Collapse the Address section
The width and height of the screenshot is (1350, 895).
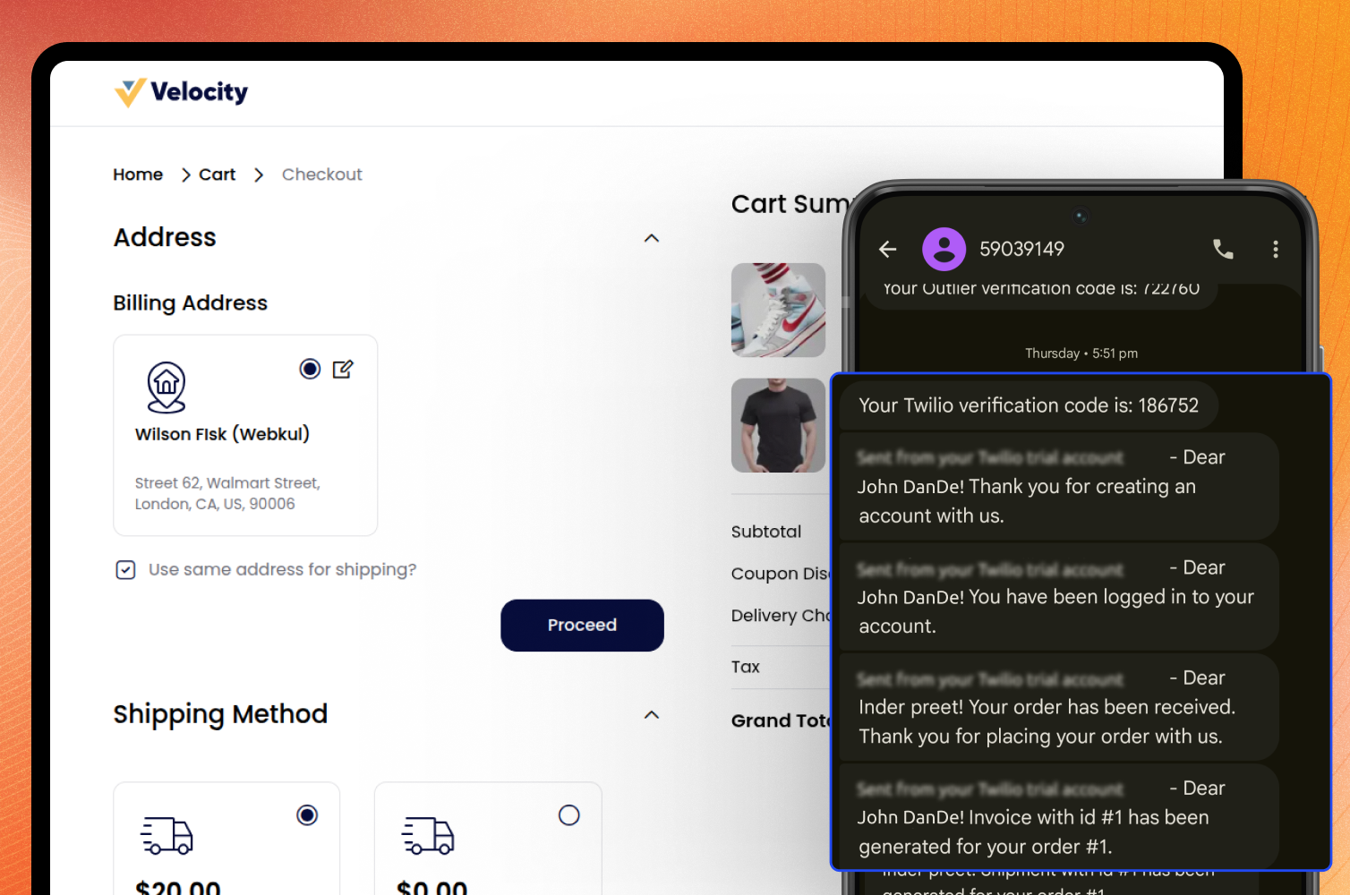[x=652, y=238]
